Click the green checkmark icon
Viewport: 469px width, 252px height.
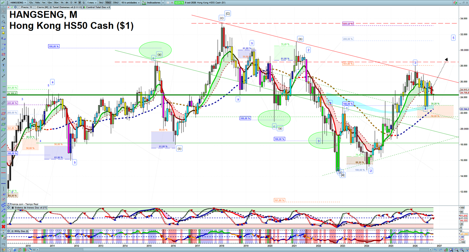pyautogui.click(x=3, y=216)
